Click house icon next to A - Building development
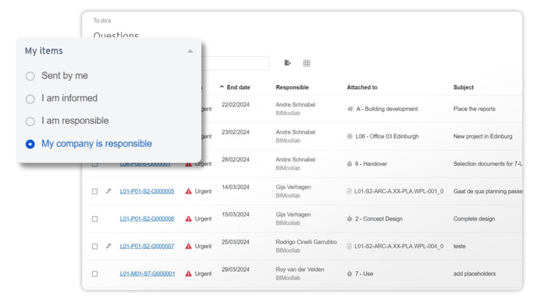534x300 pixels. (350, 109)
